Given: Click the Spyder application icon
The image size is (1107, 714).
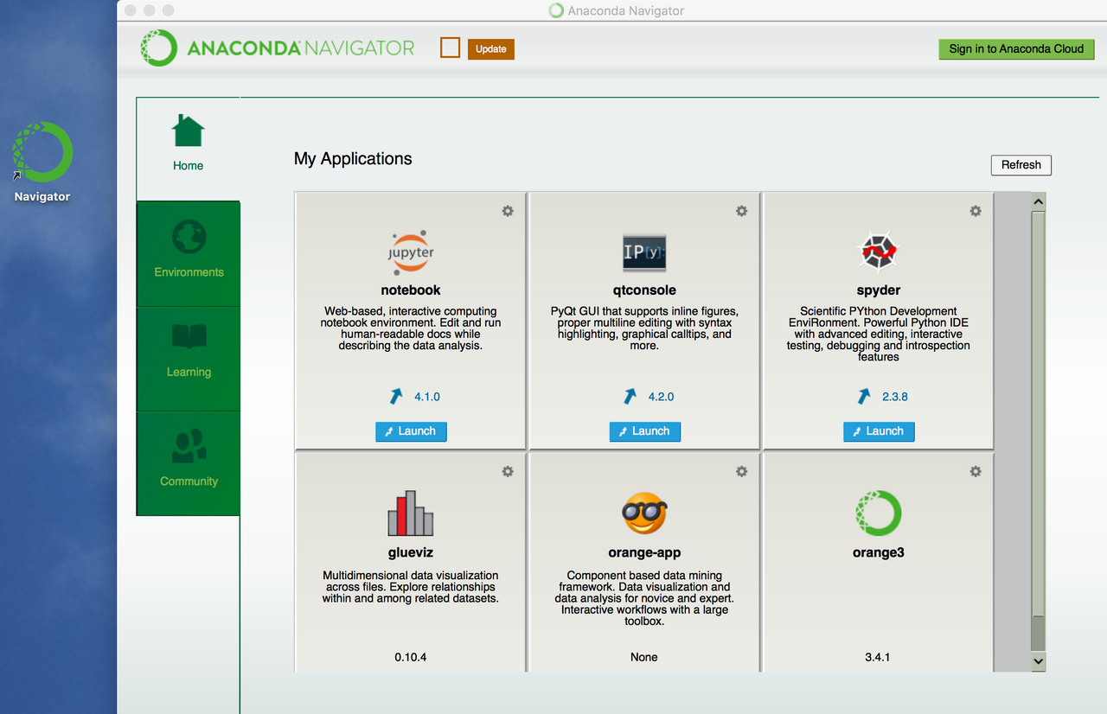Looking at the screenshot, I should [x=878, y=252].
